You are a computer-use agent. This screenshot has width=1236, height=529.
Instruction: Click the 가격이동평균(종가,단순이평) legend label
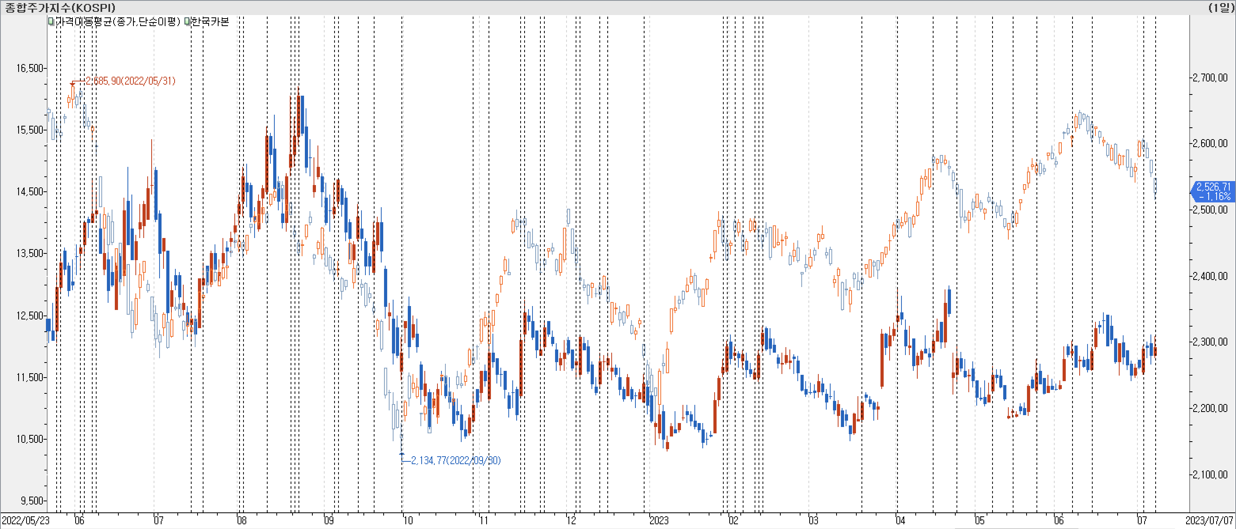coord(118,22)
